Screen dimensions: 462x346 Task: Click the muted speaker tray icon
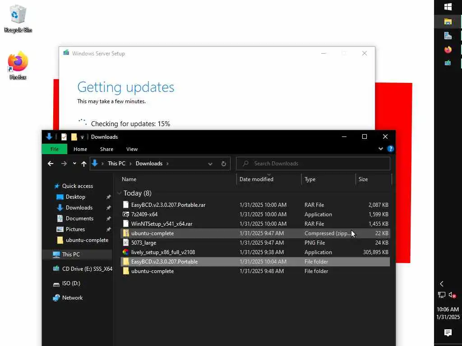452,295
